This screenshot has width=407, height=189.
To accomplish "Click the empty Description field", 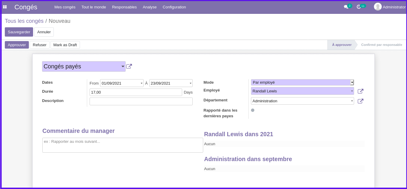I will click(141, 101).
